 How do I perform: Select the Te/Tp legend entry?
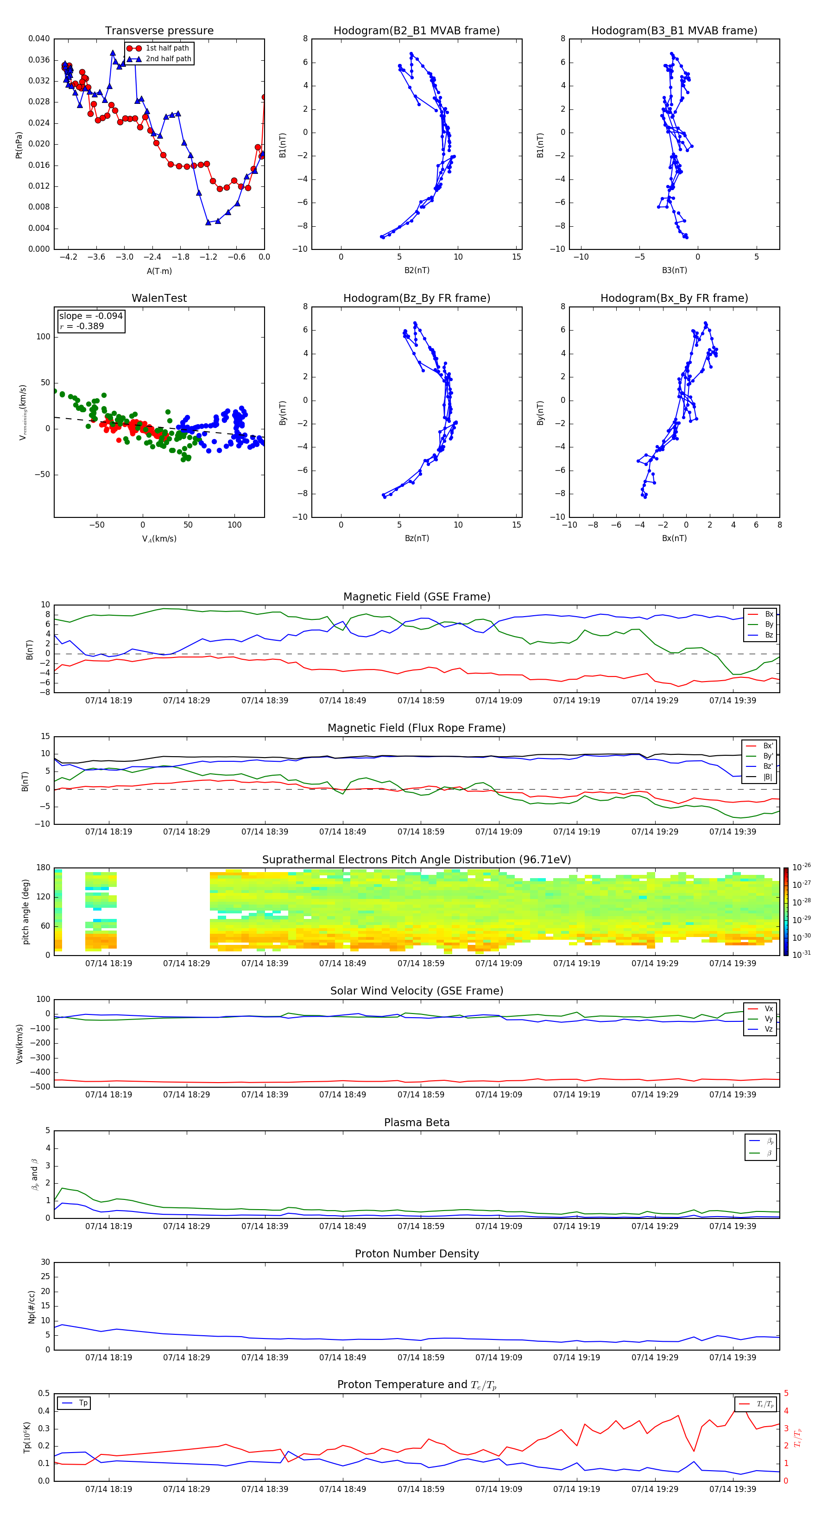(x=756, y=1404)
